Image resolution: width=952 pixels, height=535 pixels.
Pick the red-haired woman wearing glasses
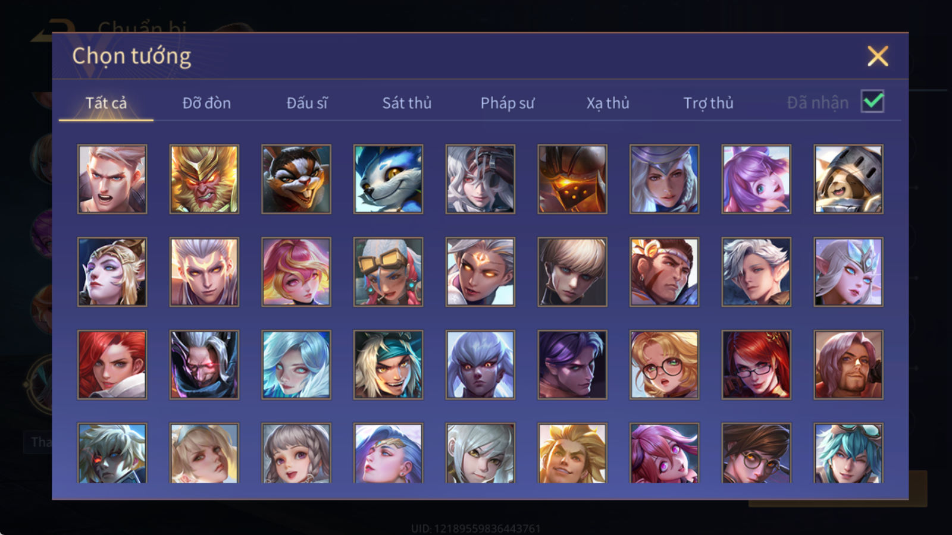pos(756,364)
